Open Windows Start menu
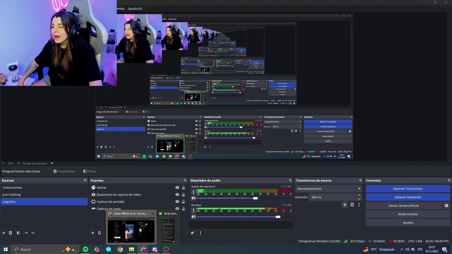This screenshot has height=254, width=452. point(5,249)
